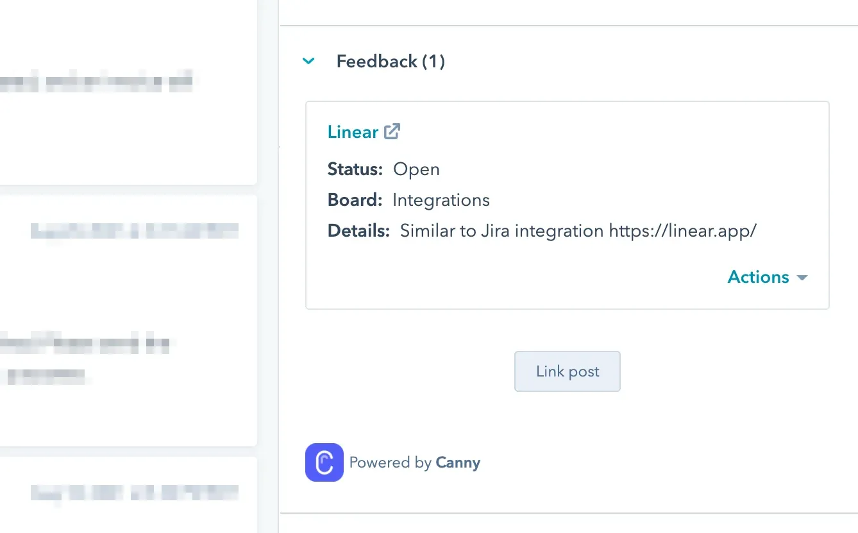Click the teal chevron beside Feedback (1)
This screenshot has height=533, width=858.
point(308,61)
